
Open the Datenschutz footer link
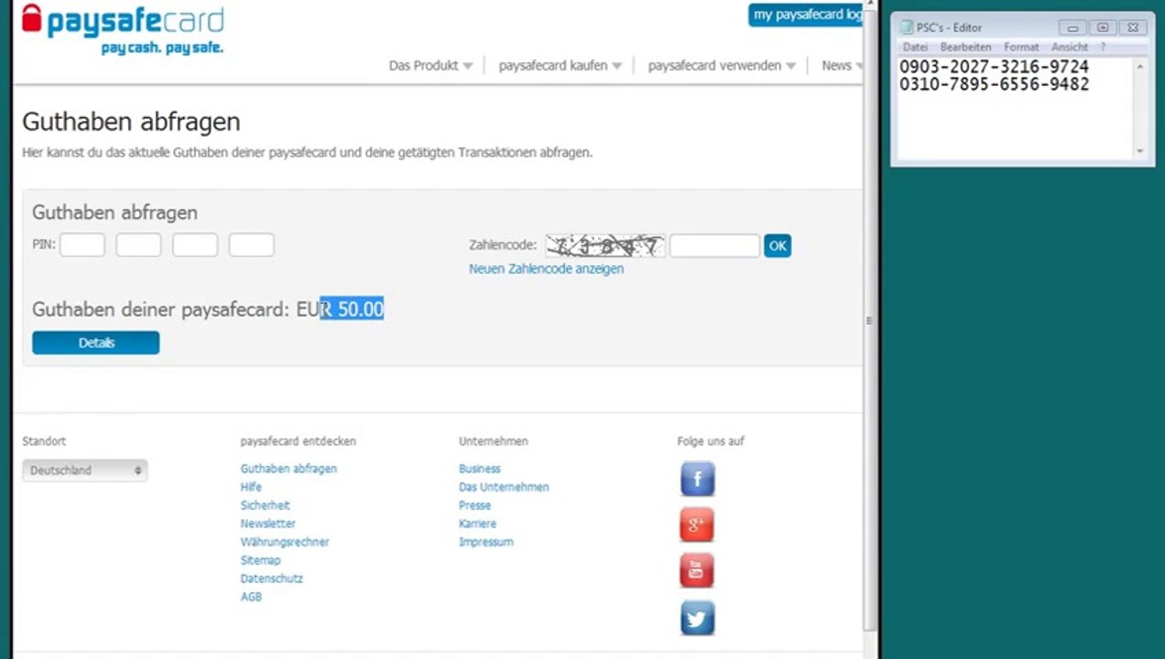[x=271, y=578]
